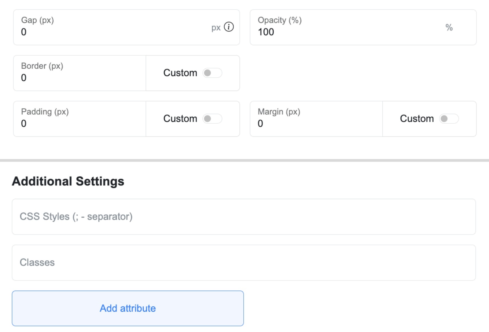The width and height of the screenshot is (489, 332).
Task: Click the Custom label next to Margin toggle
Action: pos(416,119)
